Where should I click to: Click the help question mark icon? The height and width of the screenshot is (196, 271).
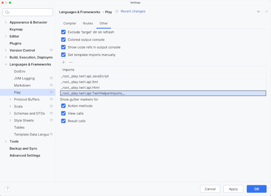coord(7,189)
